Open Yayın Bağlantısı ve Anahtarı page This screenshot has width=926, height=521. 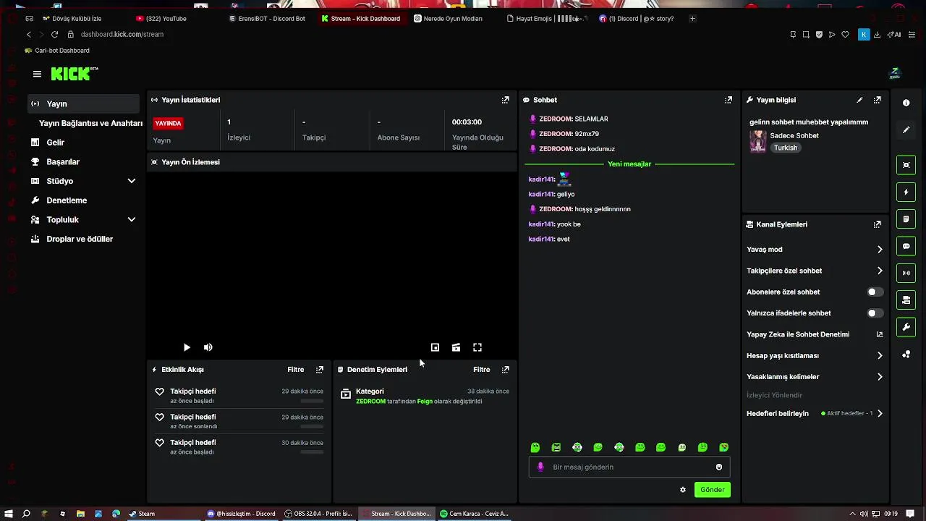[90, 123]
